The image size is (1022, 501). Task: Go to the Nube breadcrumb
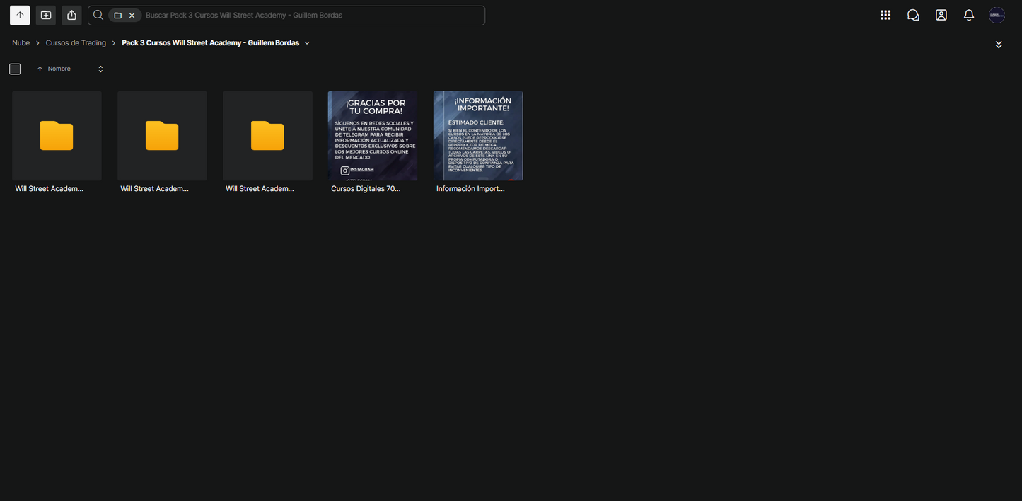[x=21, y=43]
